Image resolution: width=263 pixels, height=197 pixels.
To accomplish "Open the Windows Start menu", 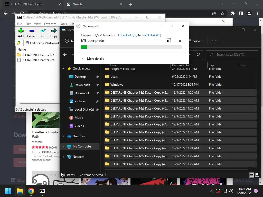I will (8, 191).
